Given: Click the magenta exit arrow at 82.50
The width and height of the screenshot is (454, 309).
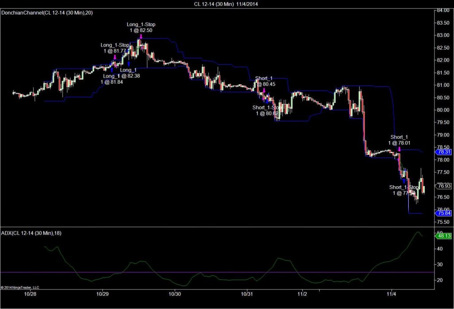Looking at the screenshot, I should pos(141,36).
